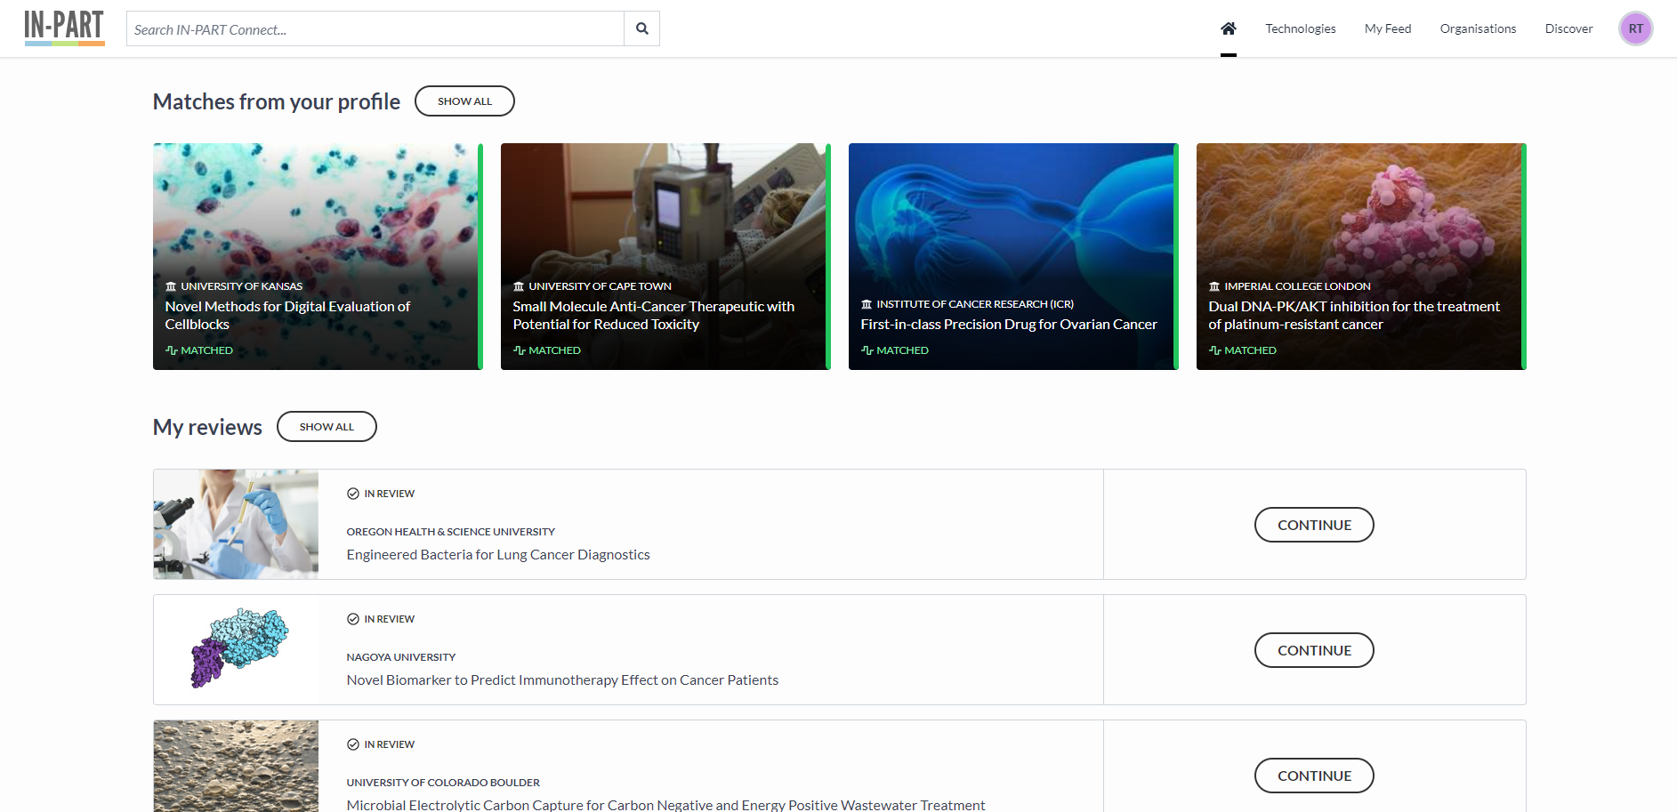
Task: Click In Review check icon for Colorado Boulder review
Action: coord(353,744)
